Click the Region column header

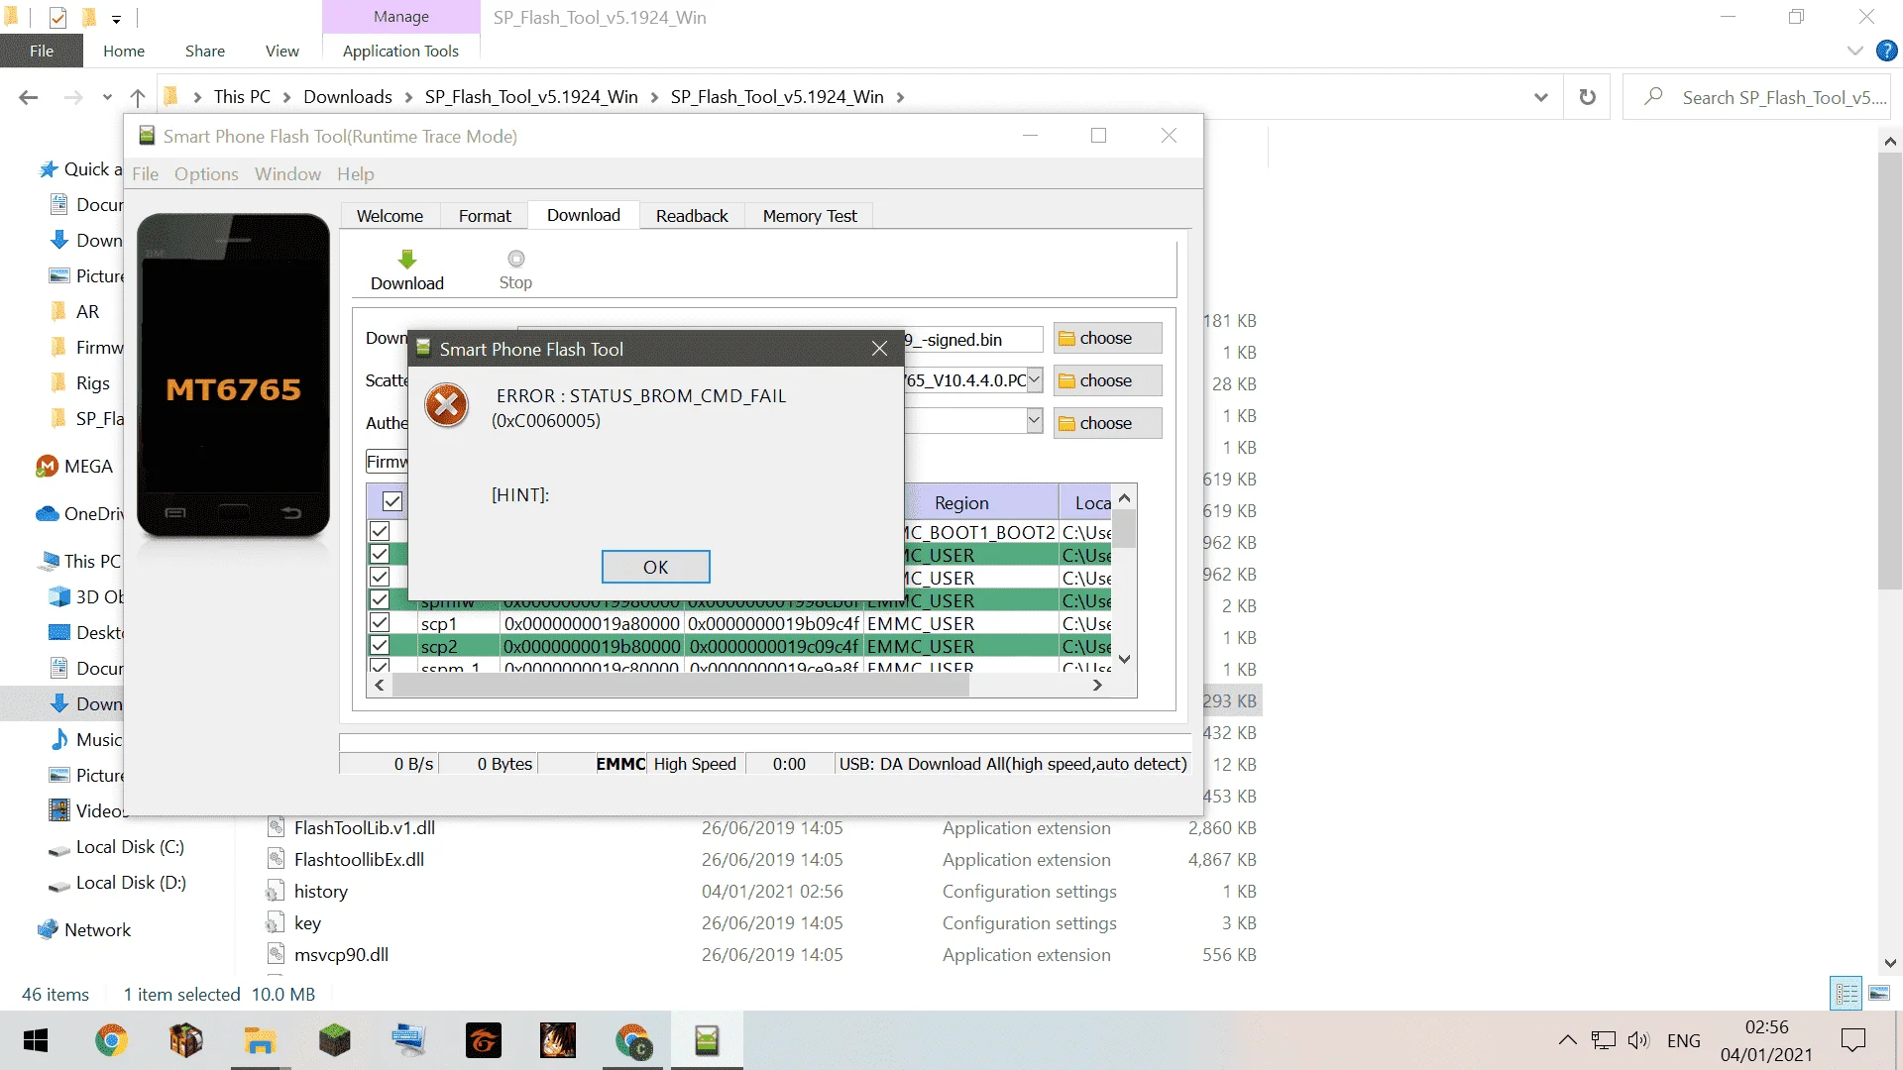961,502
